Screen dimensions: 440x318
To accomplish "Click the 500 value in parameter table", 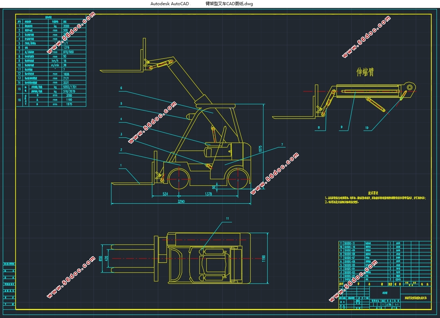I will tap(65, 30).
